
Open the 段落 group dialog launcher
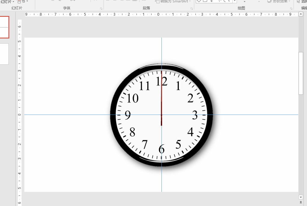[x=192, y=9]
